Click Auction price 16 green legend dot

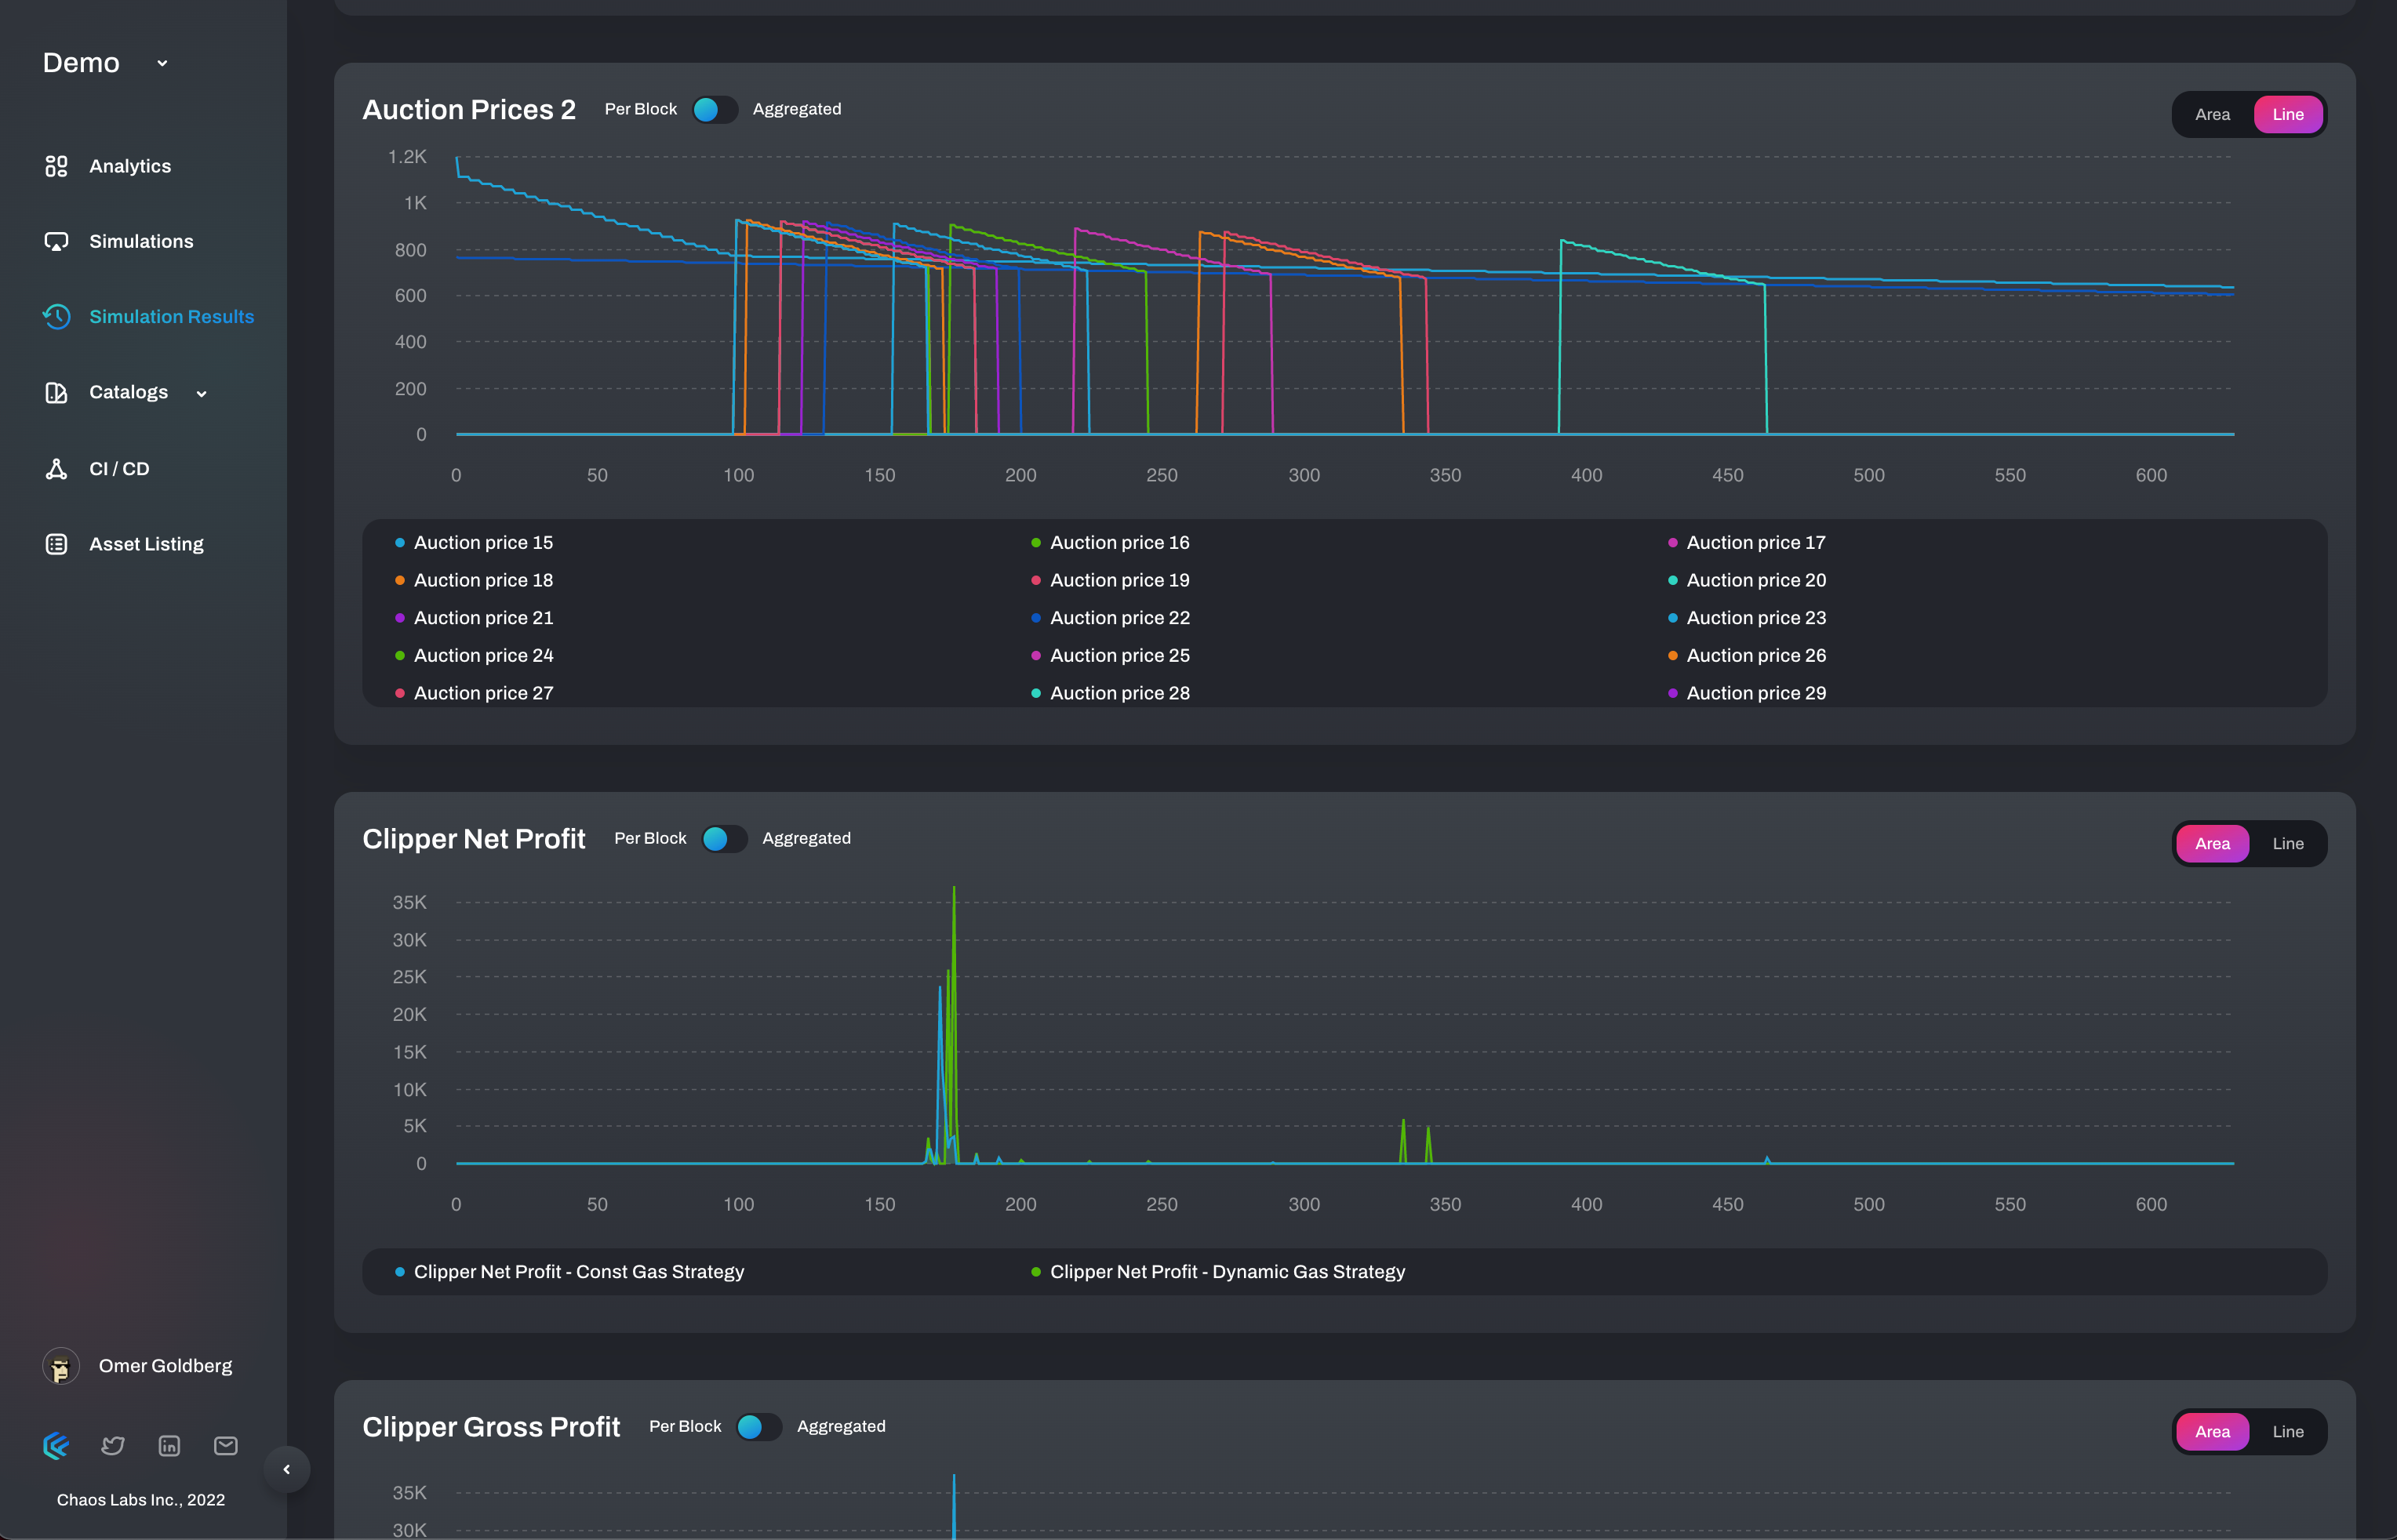coord(1036,543)
